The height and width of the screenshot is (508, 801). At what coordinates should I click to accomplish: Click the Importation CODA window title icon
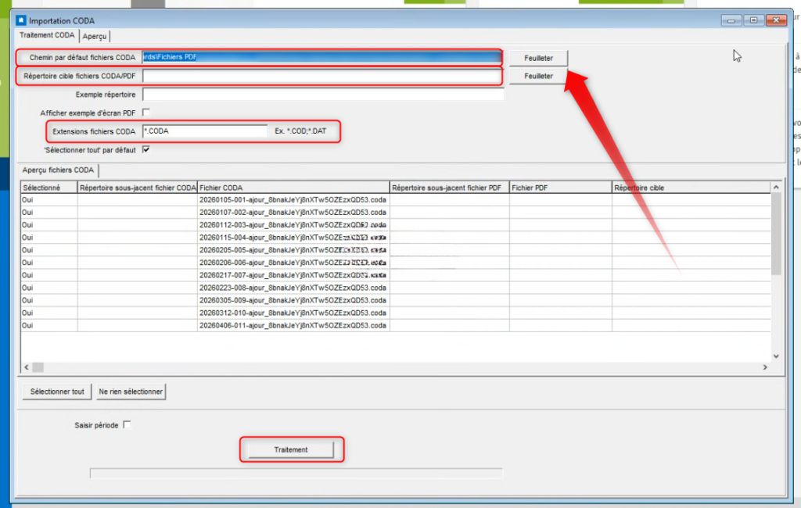click(20, 20)
